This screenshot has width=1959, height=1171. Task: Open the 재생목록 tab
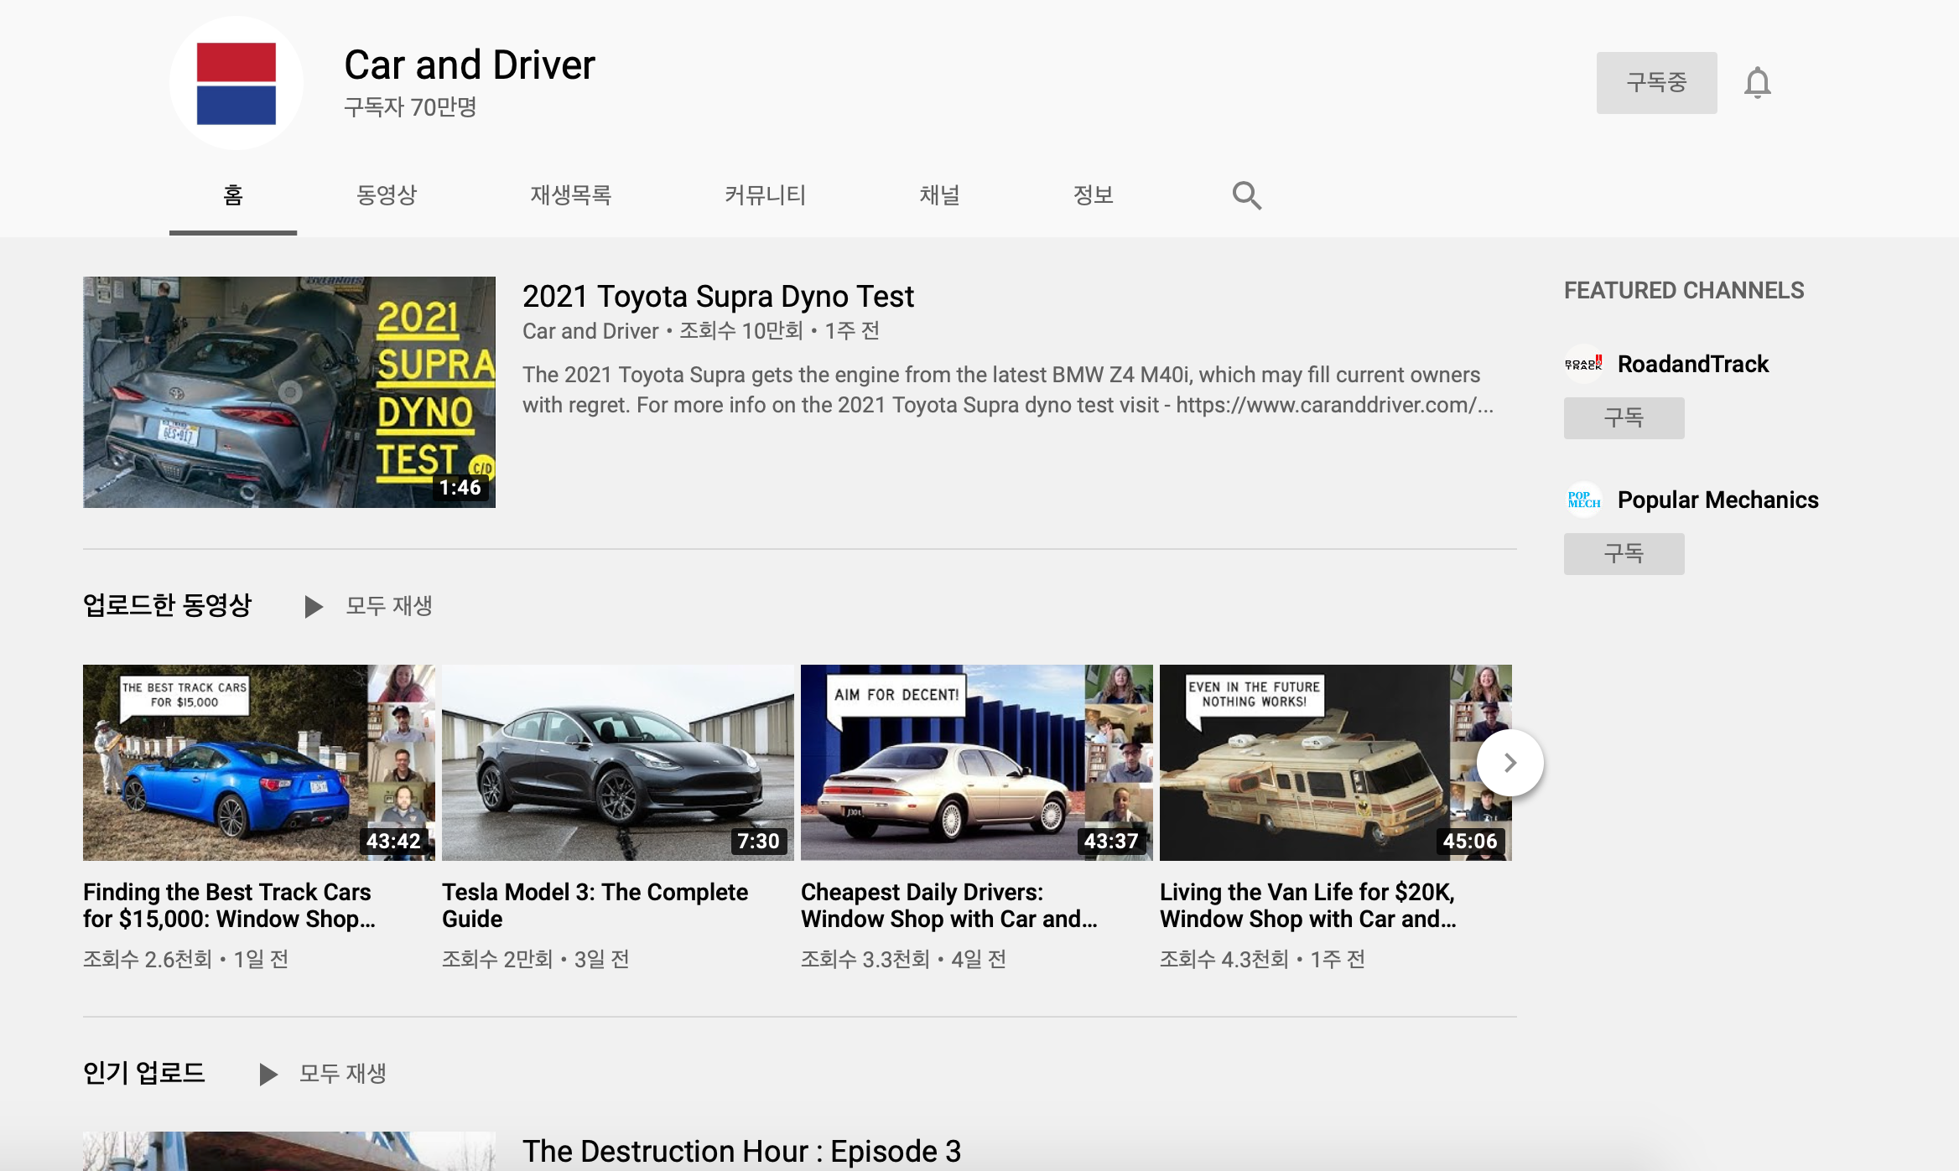click(570, 195)
